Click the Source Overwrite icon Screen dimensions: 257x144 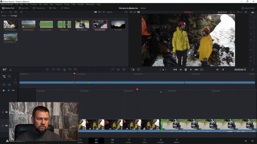click(75, 70)
